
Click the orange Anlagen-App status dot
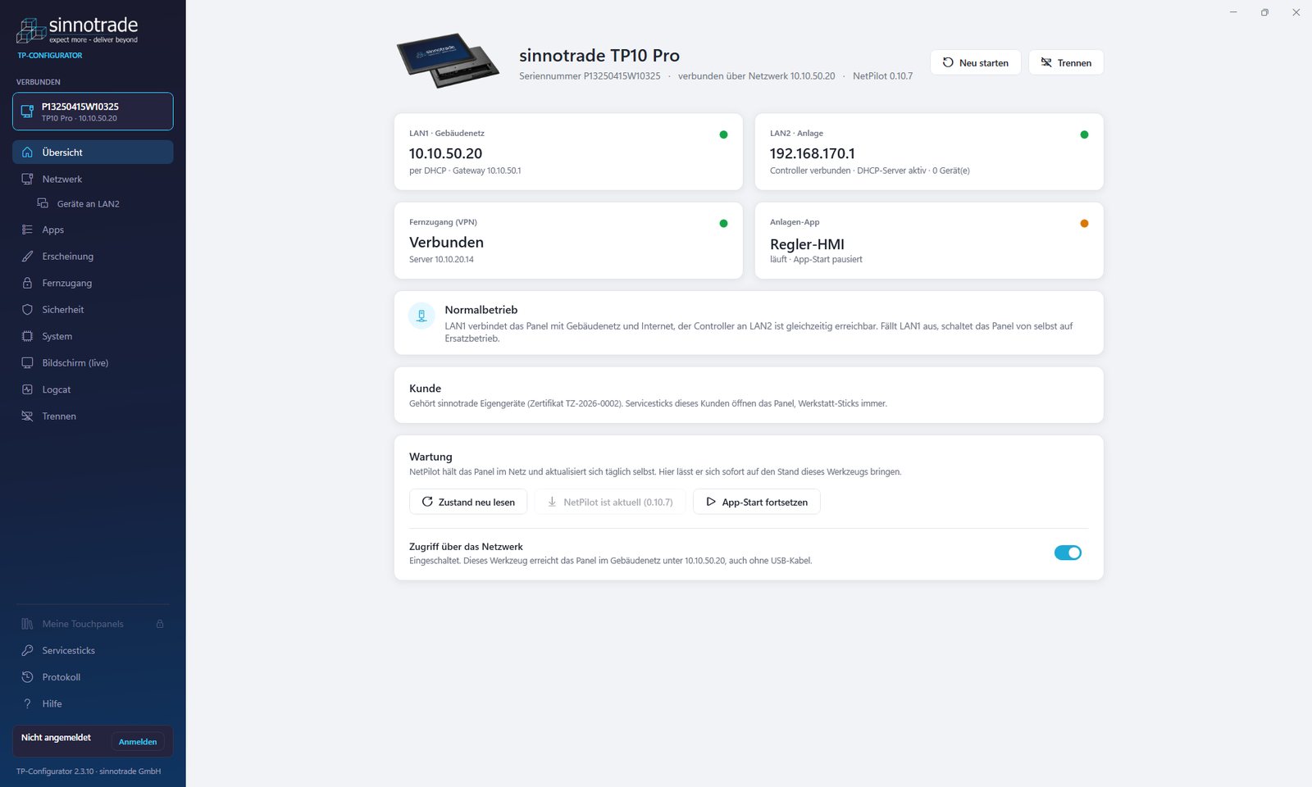1084,223
